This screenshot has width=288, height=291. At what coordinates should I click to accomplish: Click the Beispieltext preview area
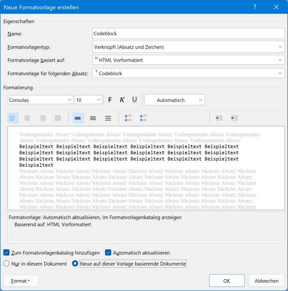[x=146, y=168]
